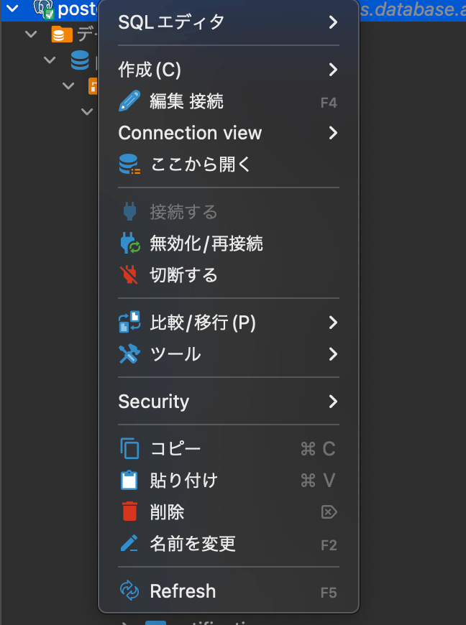Collapse the postgres connection tree node
466x625 pixels.
pyautogui.click(x=13, y=8)
